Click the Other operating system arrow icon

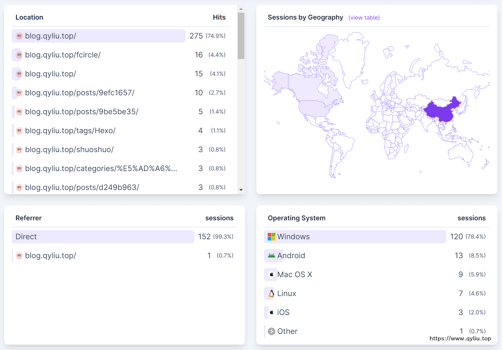[x=271, y=331]
